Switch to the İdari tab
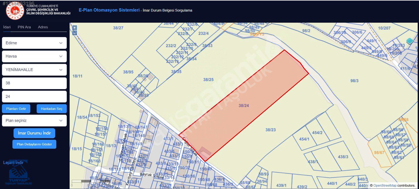Screen dimensions: 419x189 [7, 27]
